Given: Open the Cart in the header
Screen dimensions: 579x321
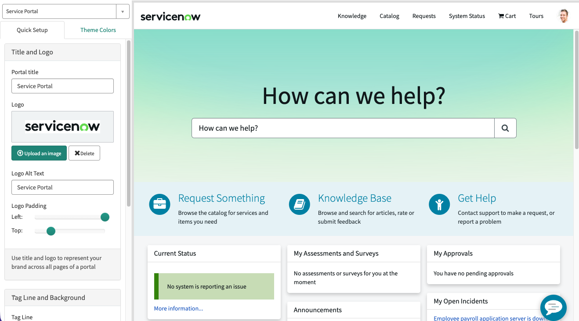Looking at the screenshot, I should point(507,16).
